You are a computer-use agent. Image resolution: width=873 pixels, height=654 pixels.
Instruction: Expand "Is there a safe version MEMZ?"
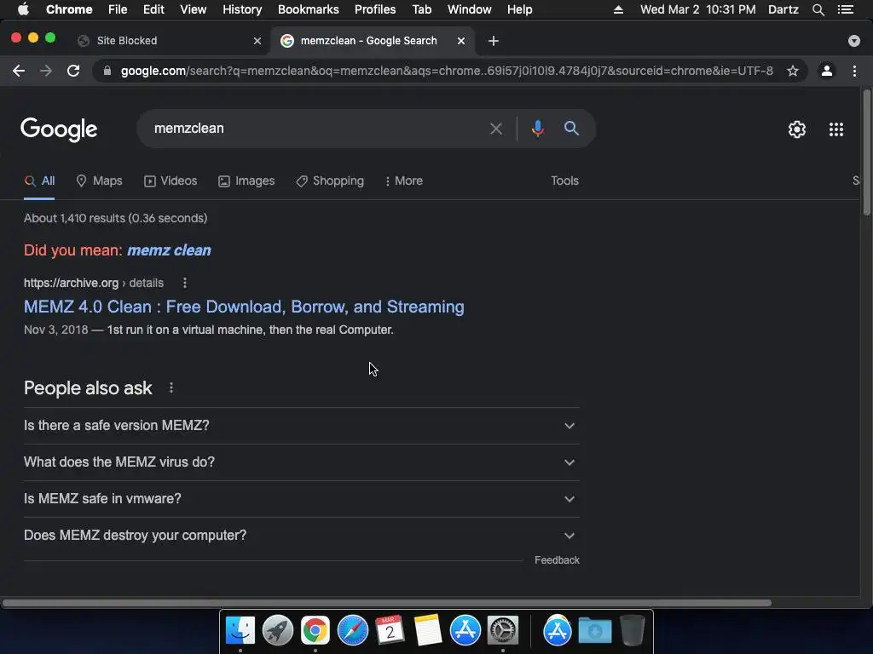pos(302,426)
